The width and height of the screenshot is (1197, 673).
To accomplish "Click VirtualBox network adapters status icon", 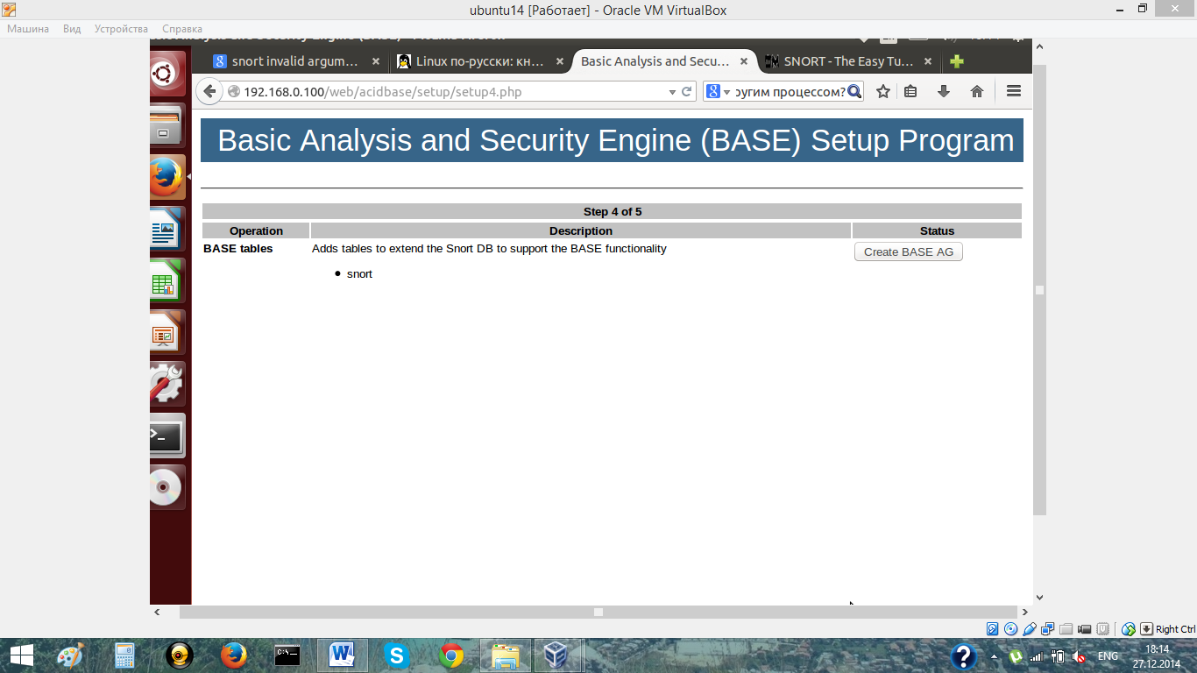I will point(1048,629).
